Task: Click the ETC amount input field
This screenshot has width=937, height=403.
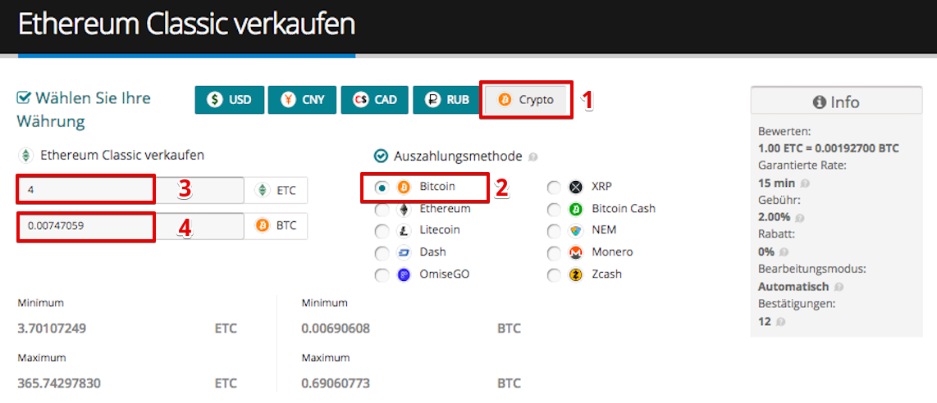Action: (131, 191)
